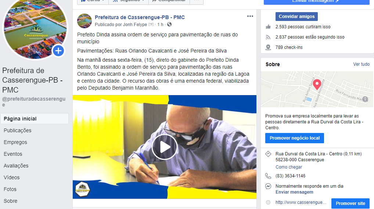The image size is (374, 209).
Task: Open Ver tudo link in Sobre section
Action: coord(362,64)
